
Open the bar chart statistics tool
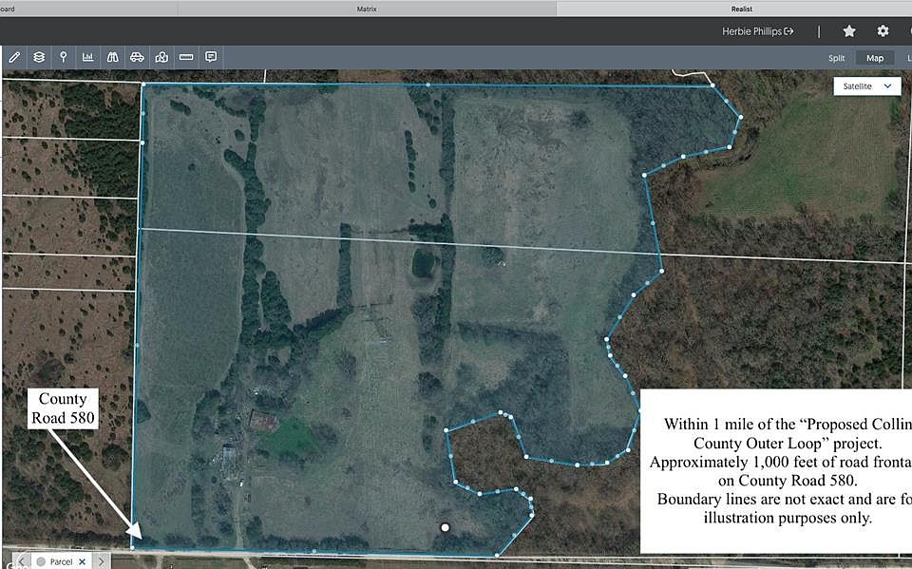click(x=88, y=57)
